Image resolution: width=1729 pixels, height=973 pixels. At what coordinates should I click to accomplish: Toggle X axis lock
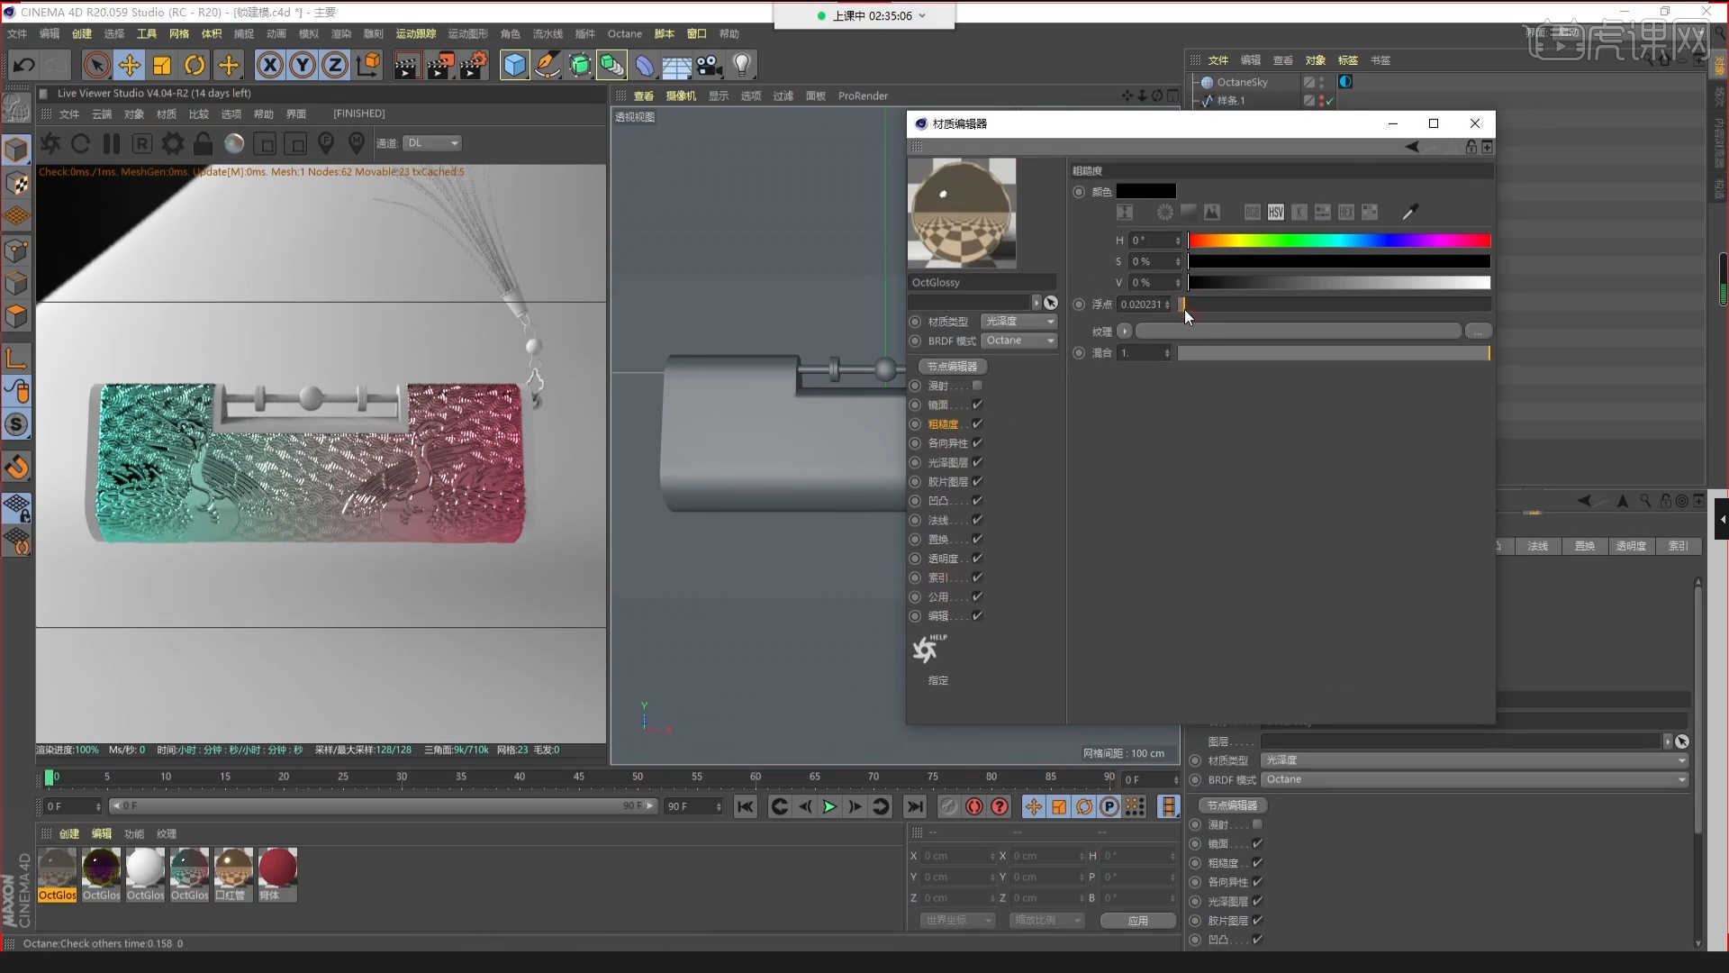(x=269, y=65)
